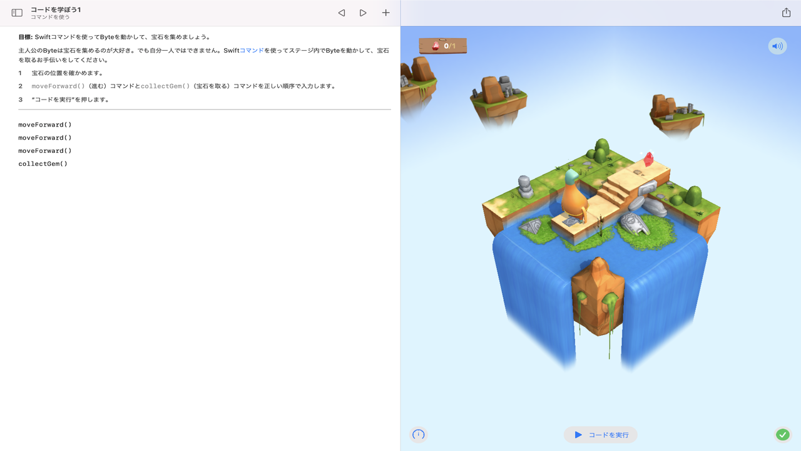Click the コードを学ぼう1 title
Viewport: 801px width, 451px height.
(56, 9)
